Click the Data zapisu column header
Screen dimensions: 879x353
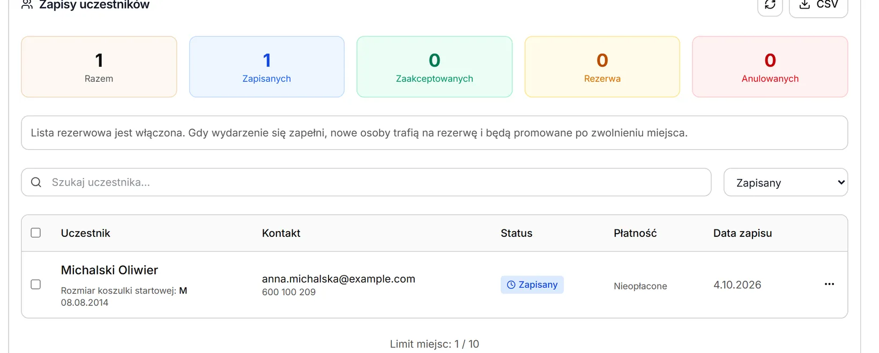point(743,233)
